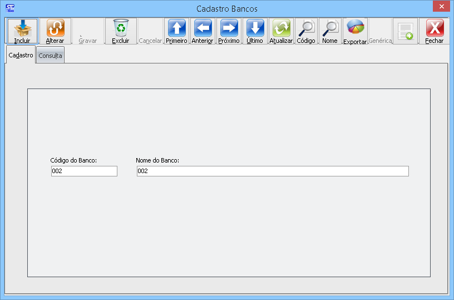Image resolution: width=454 pixels, height=300 pixels.
Task: Open the application system menu icon
Action: tap(9, 8)
